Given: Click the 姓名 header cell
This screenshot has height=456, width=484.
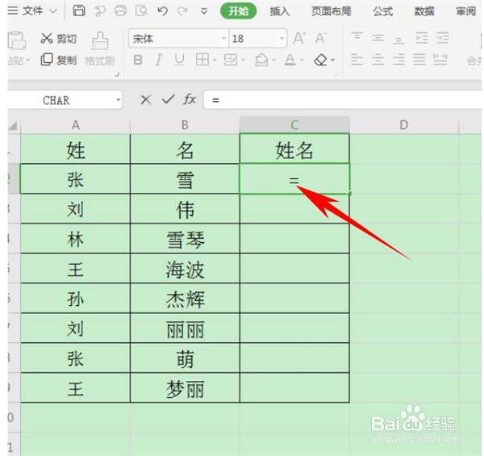Looking at the screenshot, I should click(x=294, y=149).
